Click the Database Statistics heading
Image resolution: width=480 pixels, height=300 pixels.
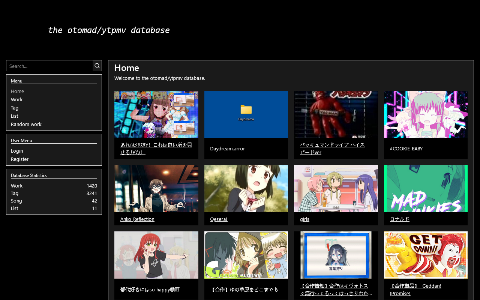[29, 175]
